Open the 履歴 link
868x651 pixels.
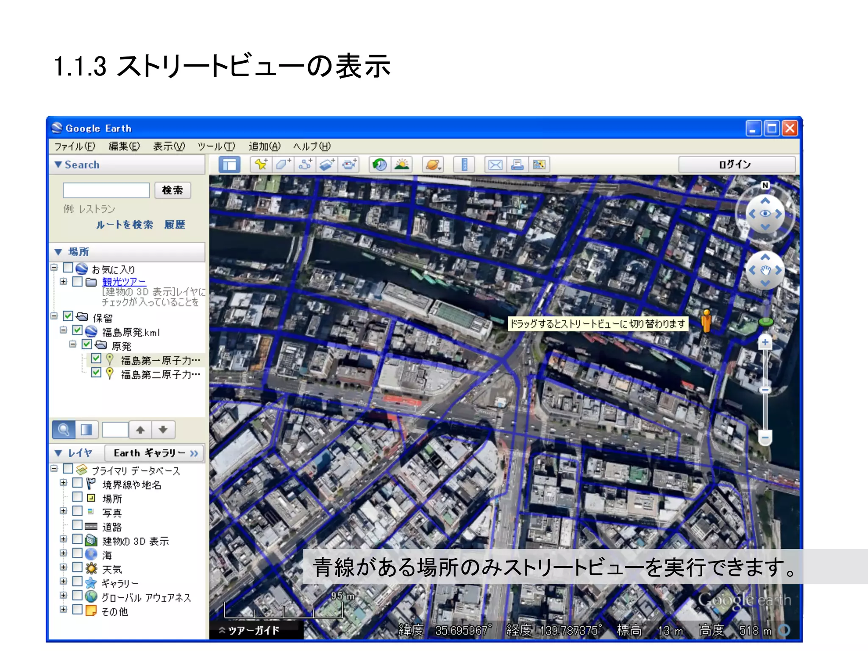point(175,225)
